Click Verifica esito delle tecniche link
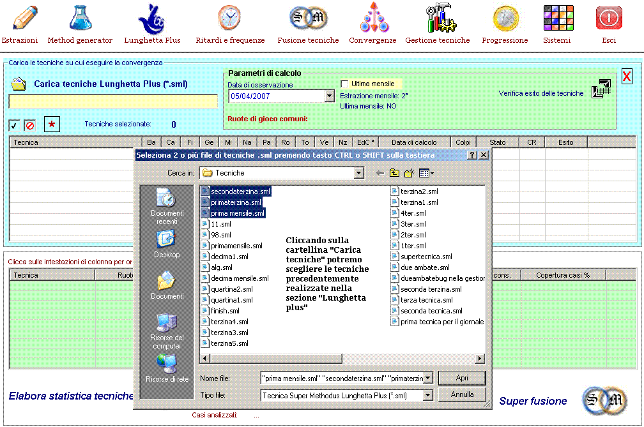The width and height of the screenshot is (644, 427). point(541,93)
